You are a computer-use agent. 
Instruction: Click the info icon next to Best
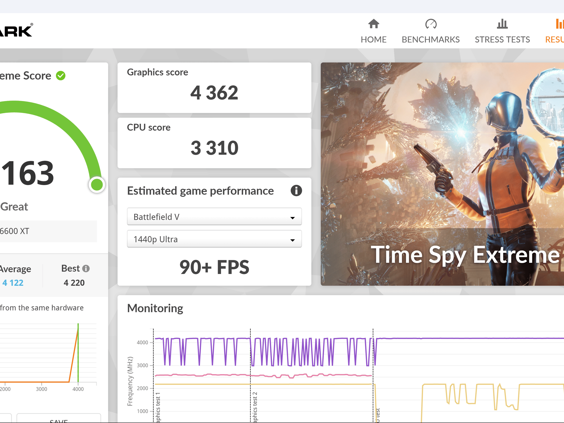click(x=86, y=269)
